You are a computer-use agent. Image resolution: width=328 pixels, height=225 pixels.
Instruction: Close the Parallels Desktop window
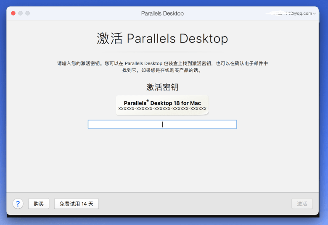click(x=13, y=13)
